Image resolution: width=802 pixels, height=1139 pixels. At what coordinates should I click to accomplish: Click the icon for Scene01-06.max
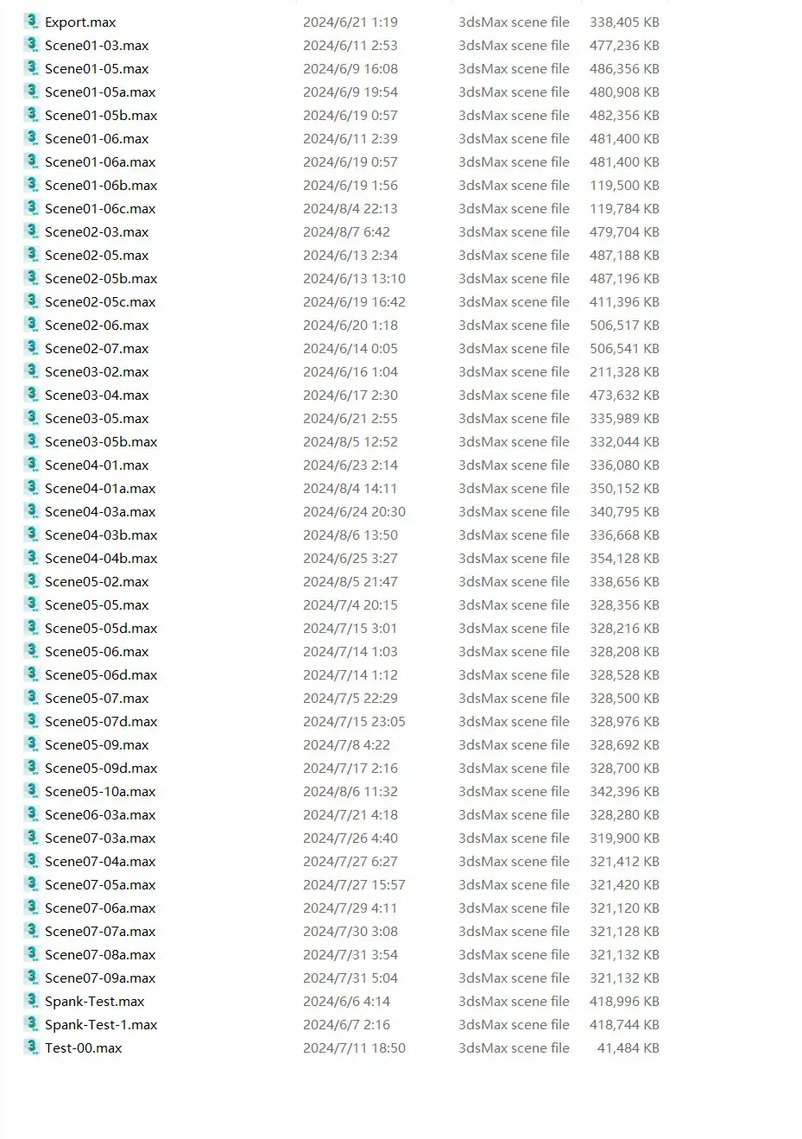[x=32, y=138]
